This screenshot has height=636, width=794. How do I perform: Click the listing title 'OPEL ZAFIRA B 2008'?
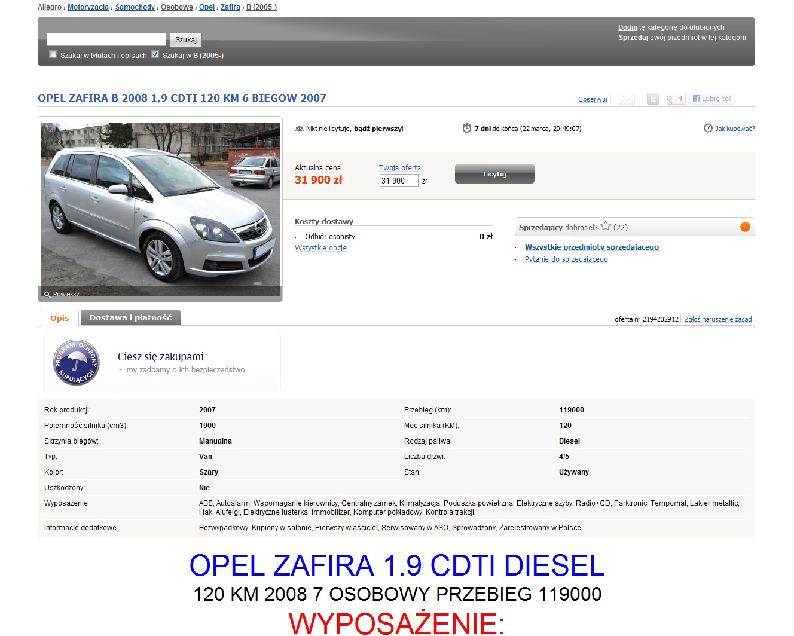182,98
